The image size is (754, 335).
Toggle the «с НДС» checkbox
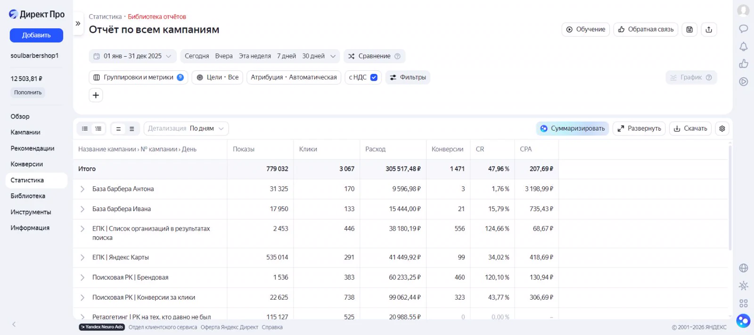pyautogui.click(x=374, y=77)
